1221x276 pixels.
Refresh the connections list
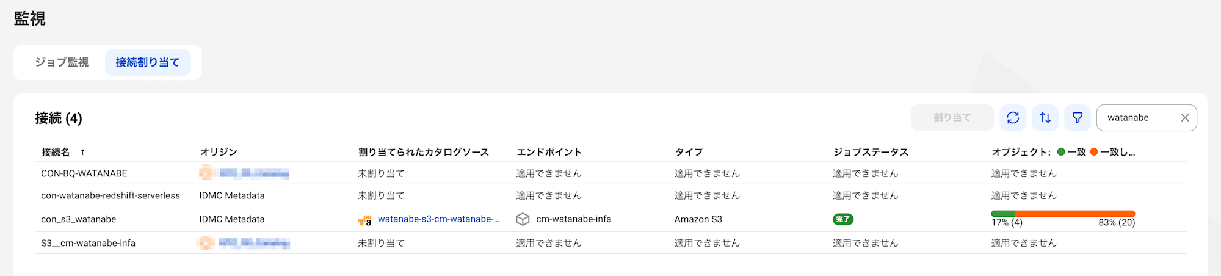[x=1013, y=118]
